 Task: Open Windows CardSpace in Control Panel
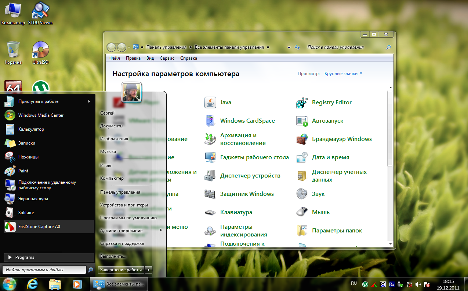click(x=240, y=121)
